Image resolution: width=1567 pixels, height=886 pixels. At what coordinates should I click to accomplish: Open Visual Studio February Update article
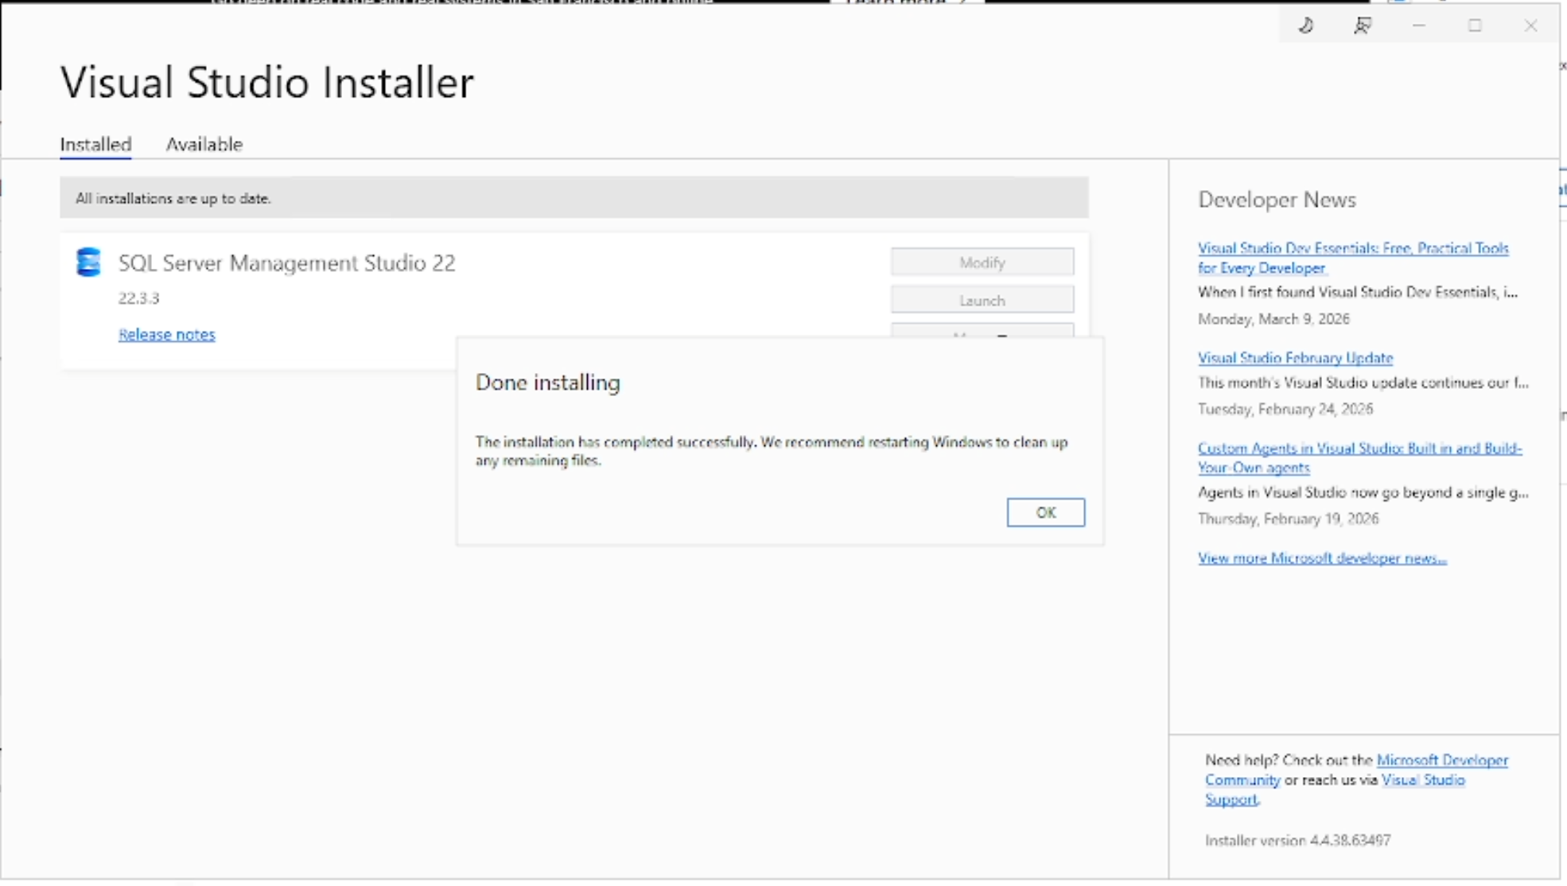pos(1295,358)
